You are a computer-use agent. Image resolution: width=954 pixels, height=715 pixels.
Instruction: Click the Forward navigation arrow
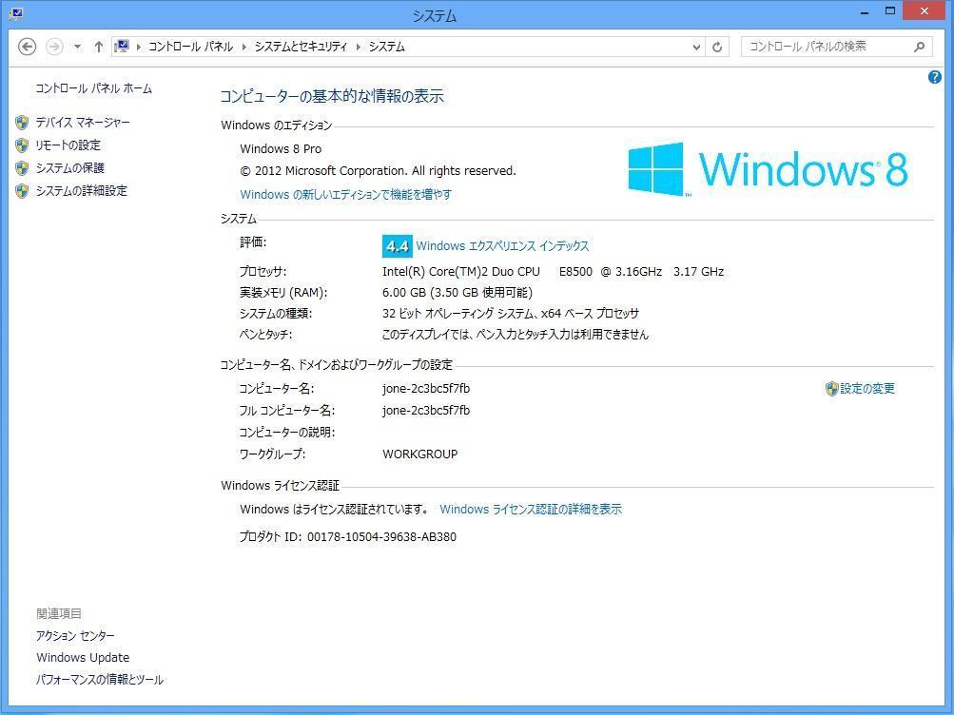54,47
